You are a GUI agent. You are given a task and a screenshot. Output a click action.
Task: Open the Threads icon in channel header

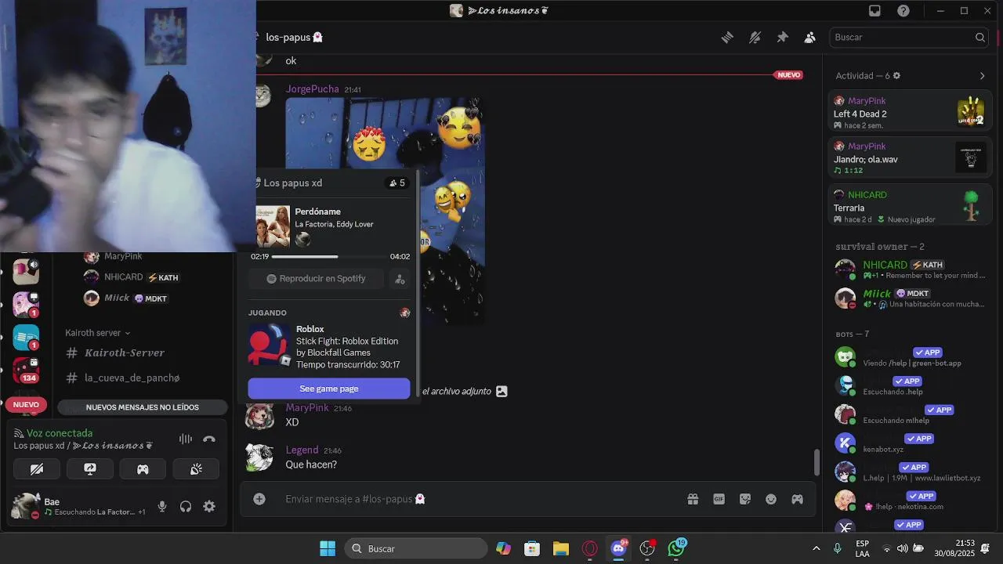(x=727, y=37)
